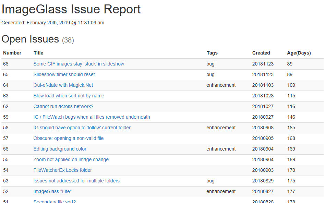Viewport: 326px width, 203px height.
Task: Select issue number 62 cell
Action: [x=6, y=106]
